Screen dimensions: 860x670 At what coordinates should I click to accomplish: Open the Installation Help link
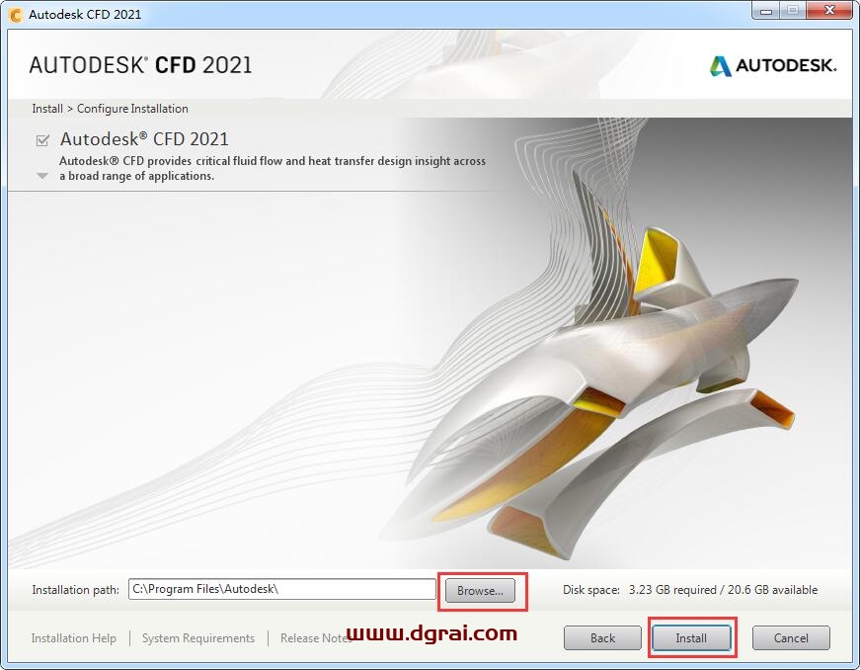point(73,638)
